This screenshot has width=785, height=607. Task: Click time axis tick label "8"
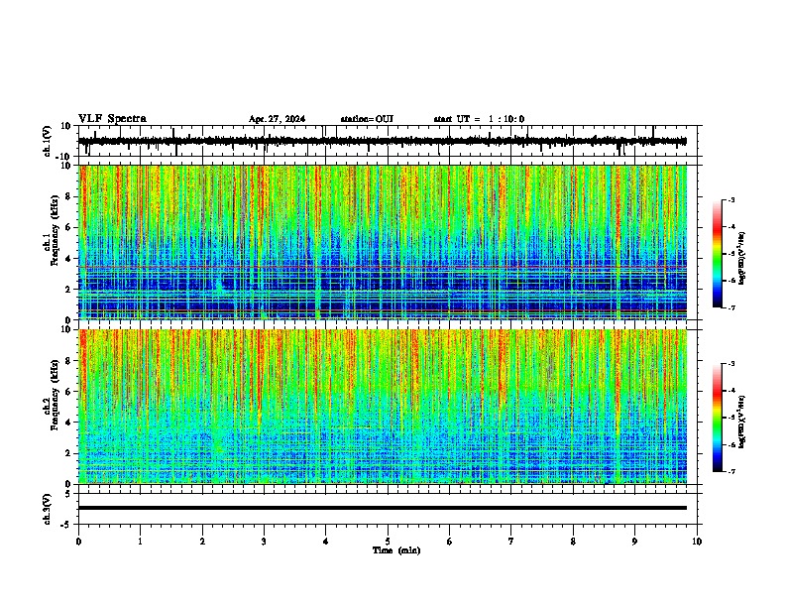573,542
